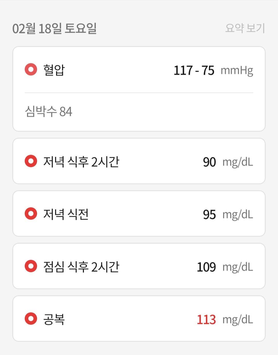
Task: Click the red circle icon next to 혈압
Action: click(31, 70)
